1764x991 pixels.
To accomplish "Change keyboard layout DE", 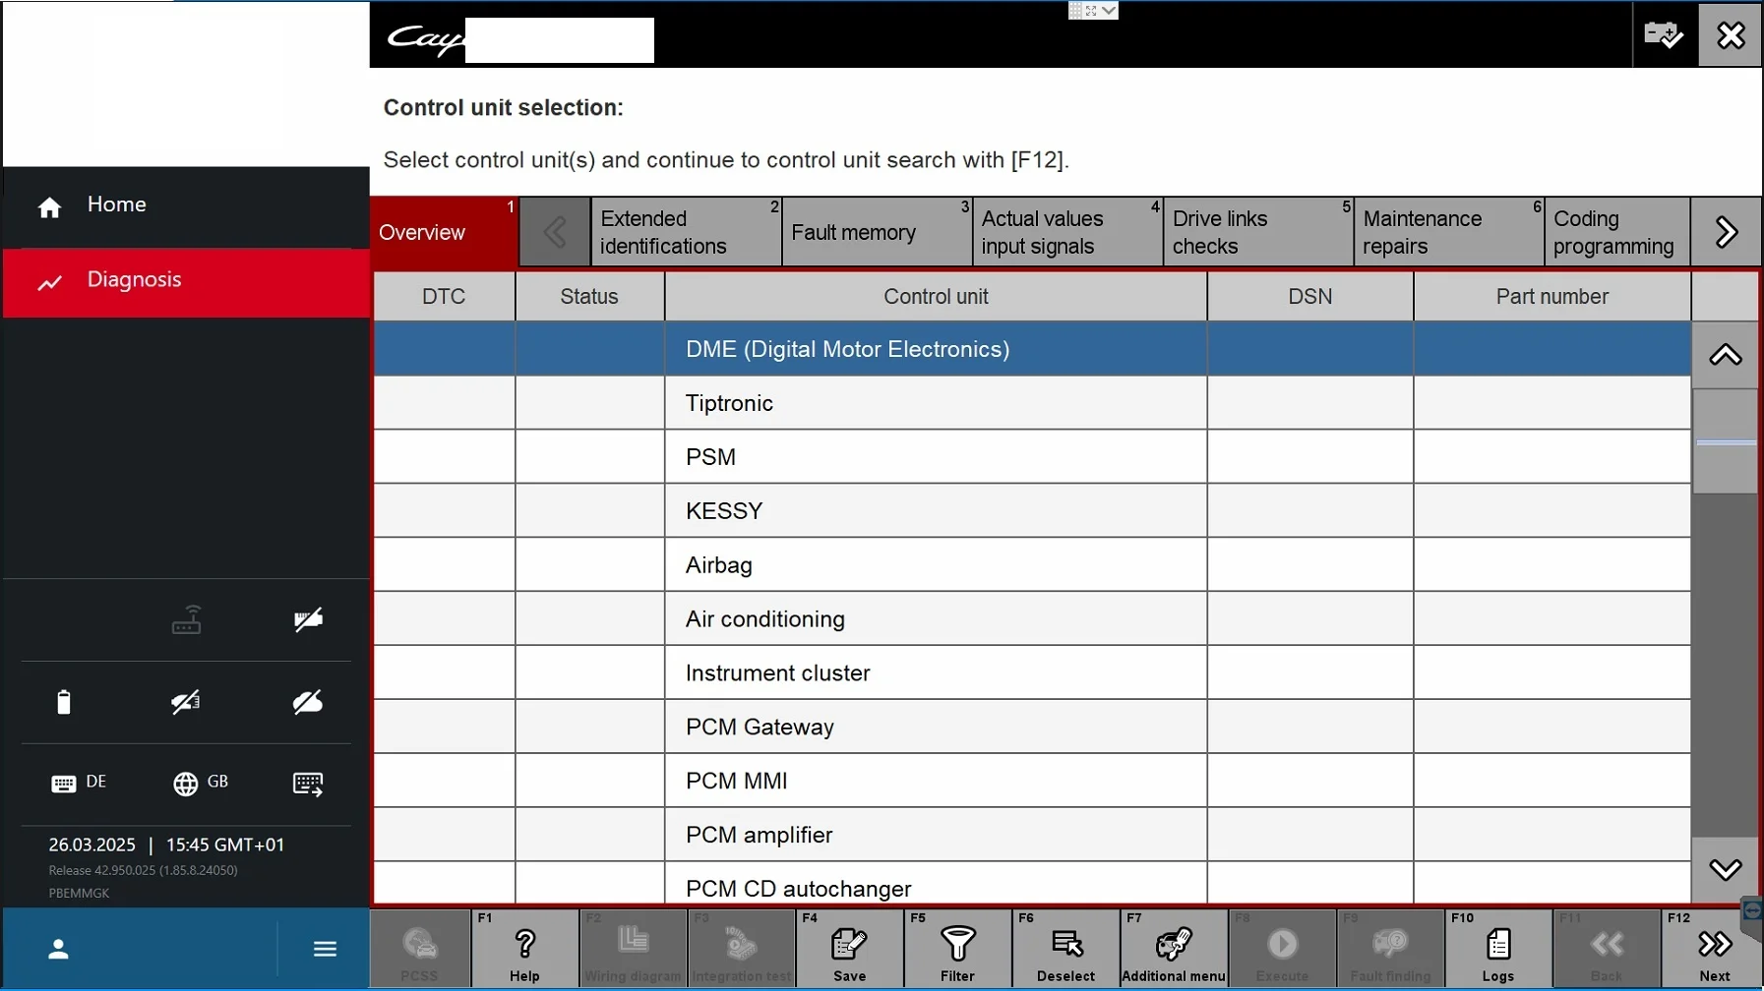I will click(79, 783).
